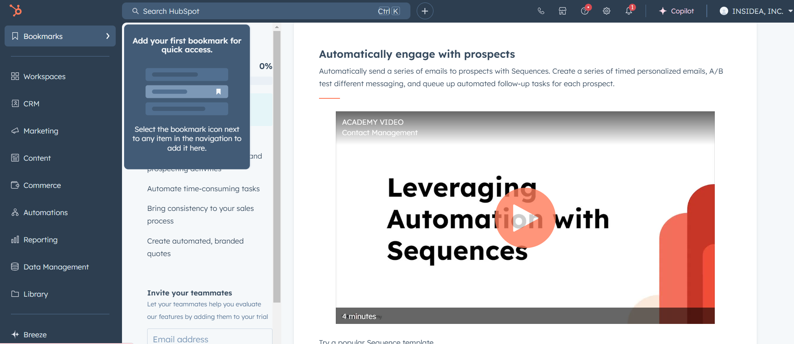794x344 pixels.
Task: Click the account avatar circle
Action: [724, 11]
